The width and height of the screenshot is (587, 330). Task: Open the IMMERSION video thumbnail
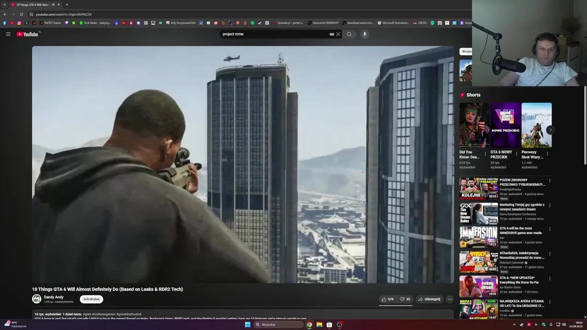[x=479, y=237]
